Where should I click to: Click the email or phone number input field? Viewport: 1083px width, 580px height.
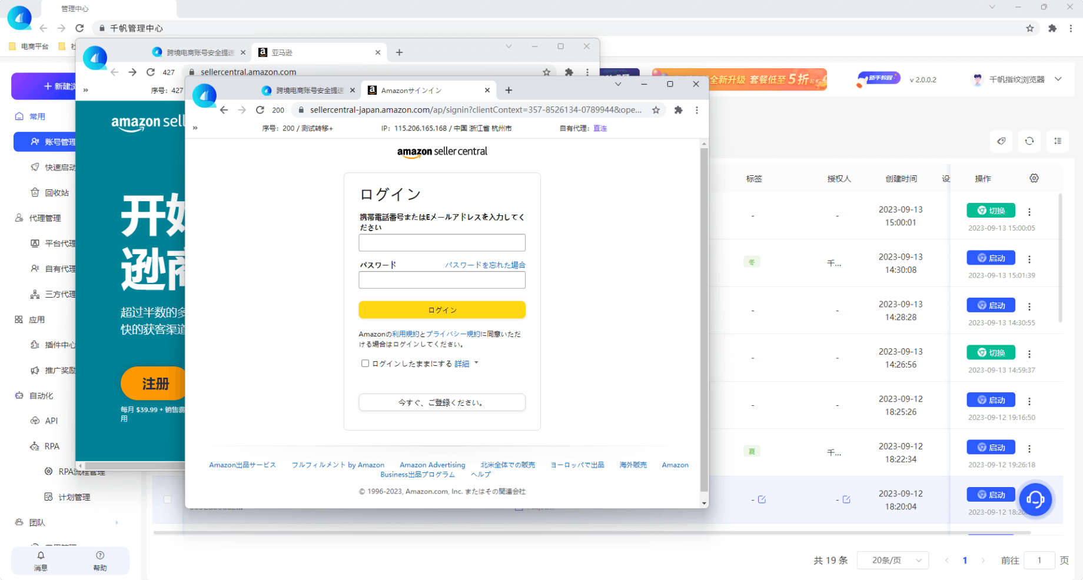[x=442, y=243]
